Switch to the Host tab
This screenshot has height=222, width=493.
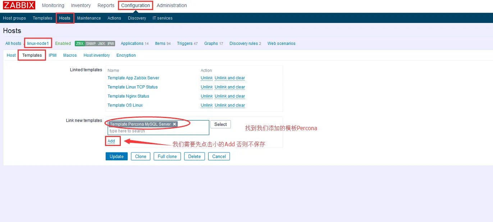[x=11, y=55]
